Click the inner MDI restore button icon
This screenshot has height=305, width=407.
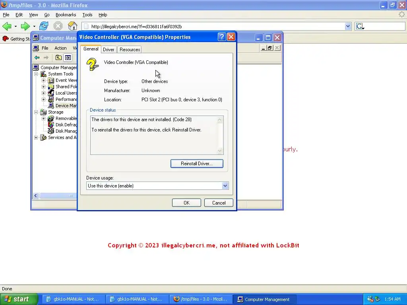click(x=270, y=48)
